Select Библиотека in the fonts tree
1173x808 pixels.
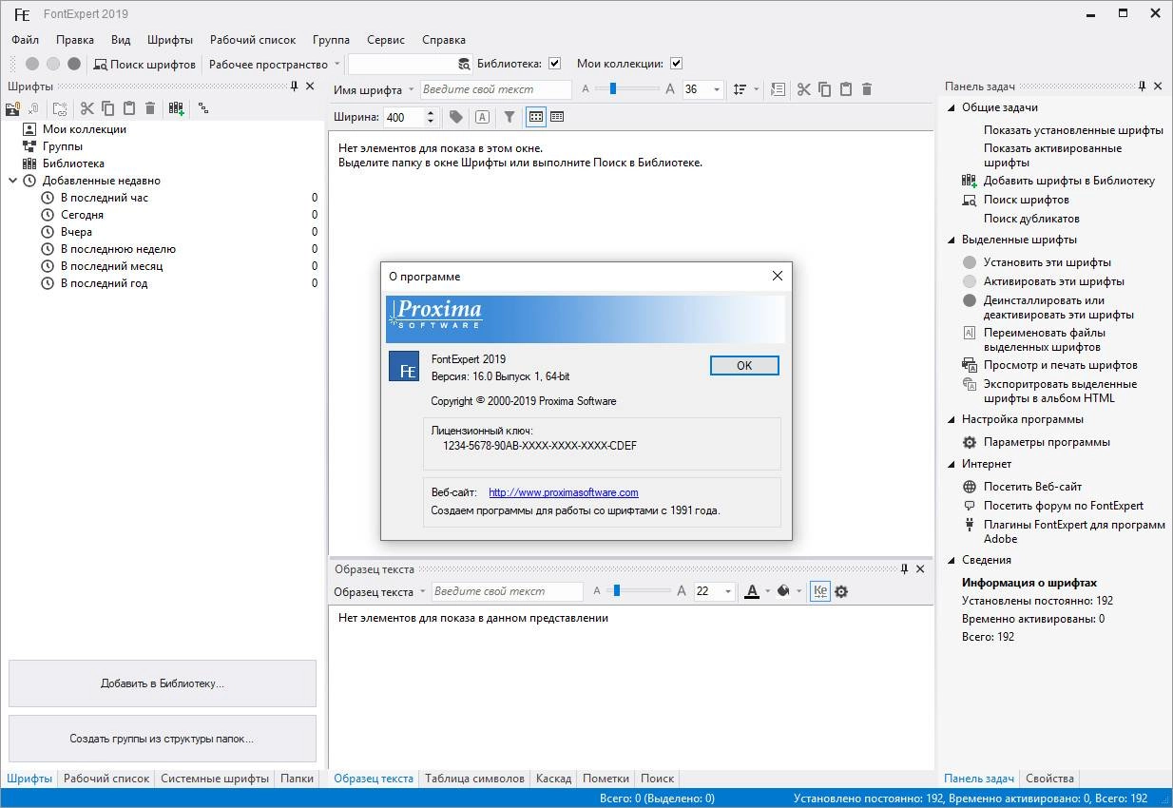pyautogui.click(x=73, y=164)
